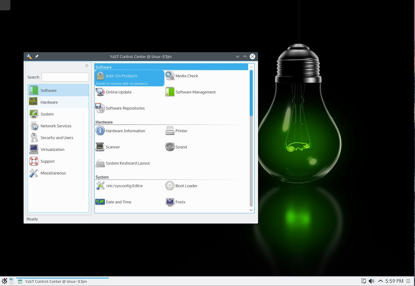Click the System section header in module list
This screenshot has width=415, height=286.
coord(102,177)
